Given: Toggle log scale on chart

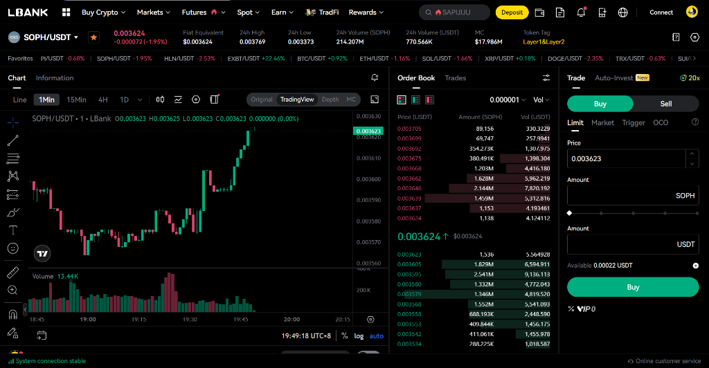Looking at the screenshot, I should (359, 336).
